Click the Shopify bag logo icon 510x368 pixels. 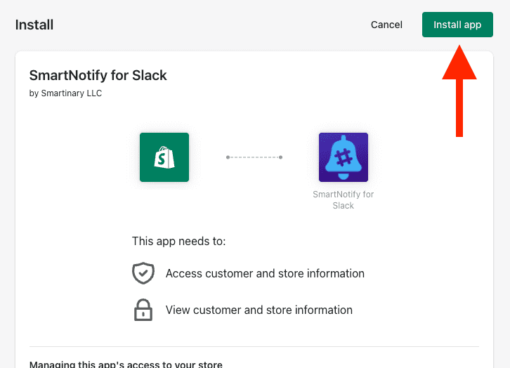[164, 157]
